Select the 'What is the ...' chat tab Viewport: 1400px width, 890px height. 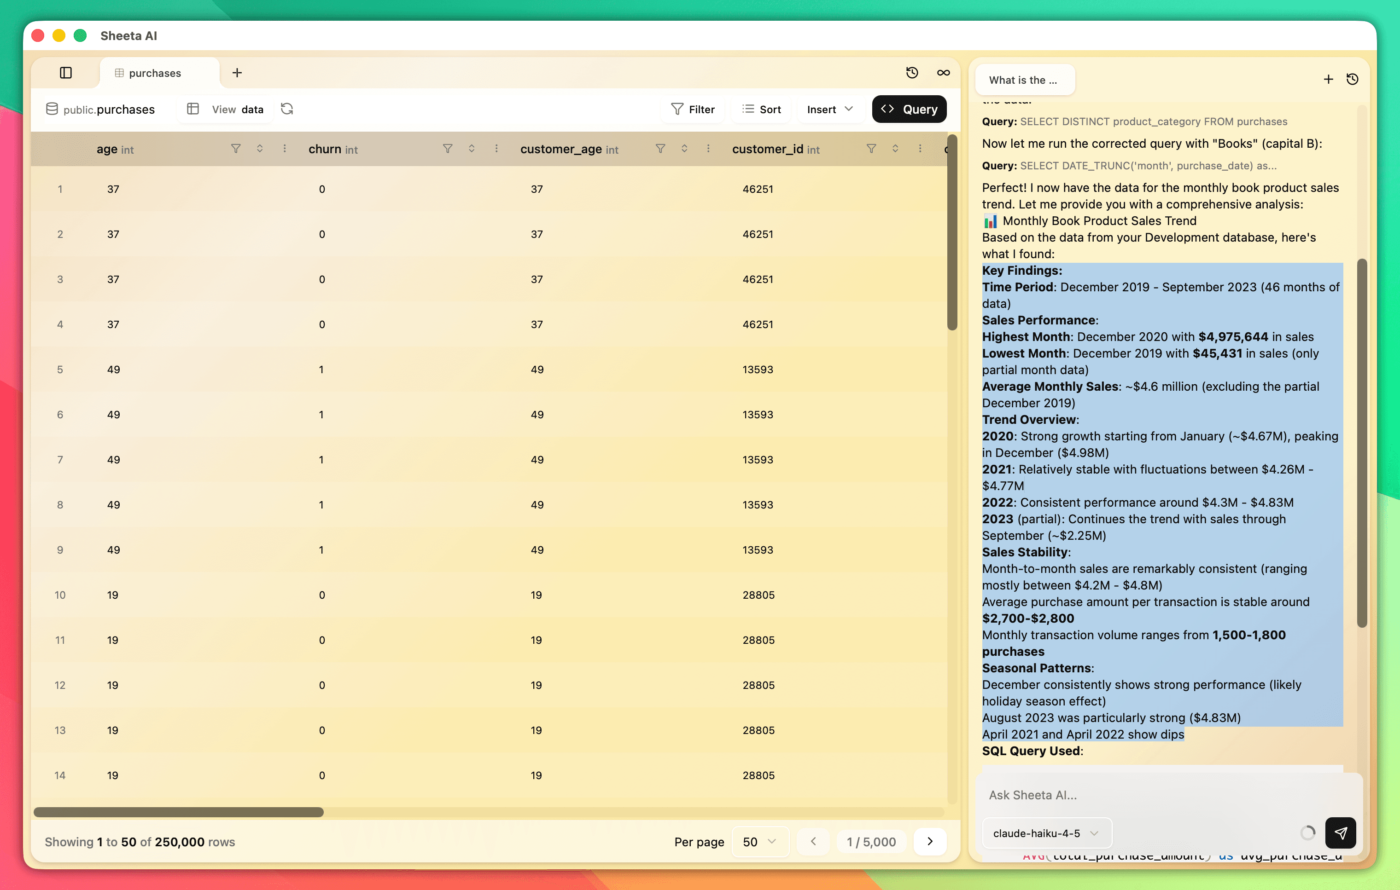1024,80
